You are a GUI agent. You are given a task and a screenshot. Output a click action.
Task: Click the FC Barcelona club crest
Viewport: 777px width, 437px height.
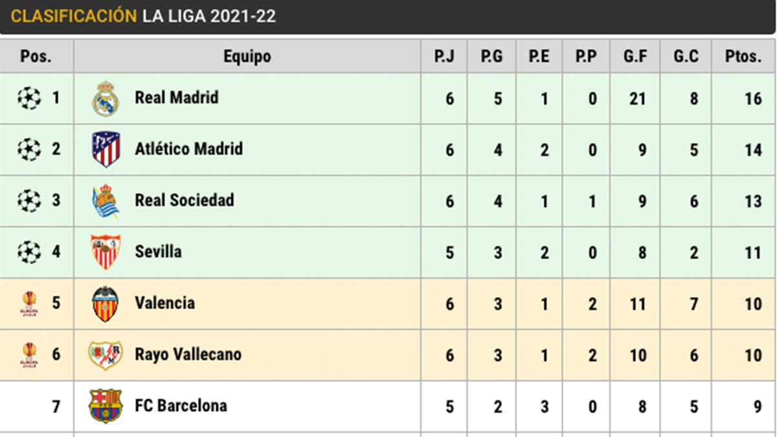click(105, 406)
